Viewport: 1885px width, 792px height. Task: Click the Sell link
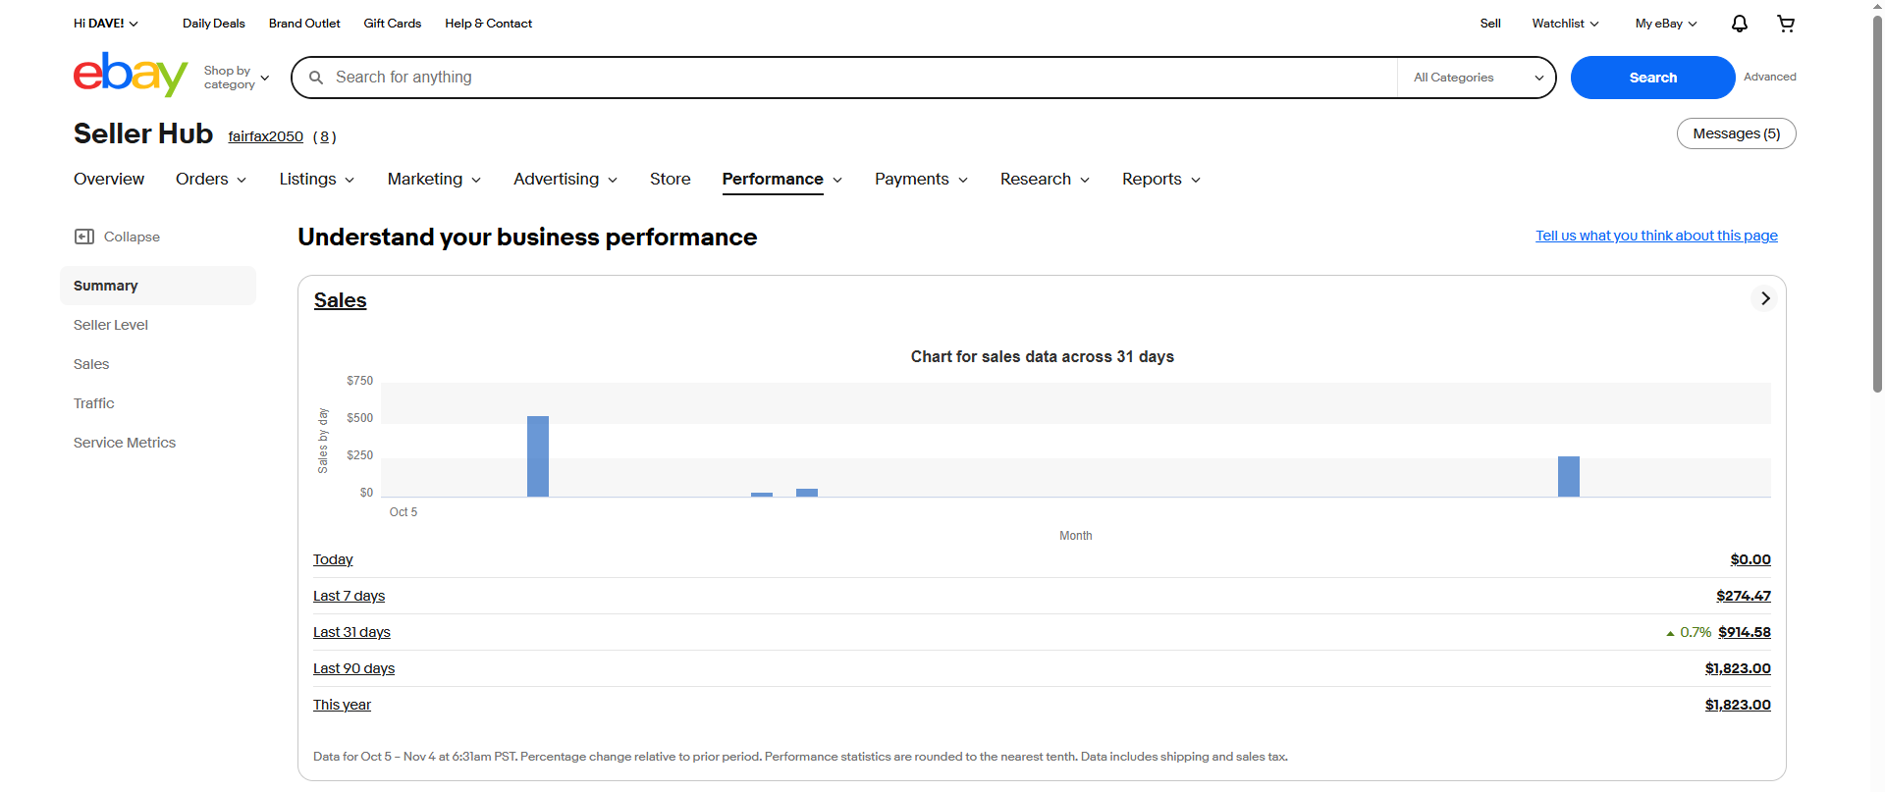point(1490,24)
